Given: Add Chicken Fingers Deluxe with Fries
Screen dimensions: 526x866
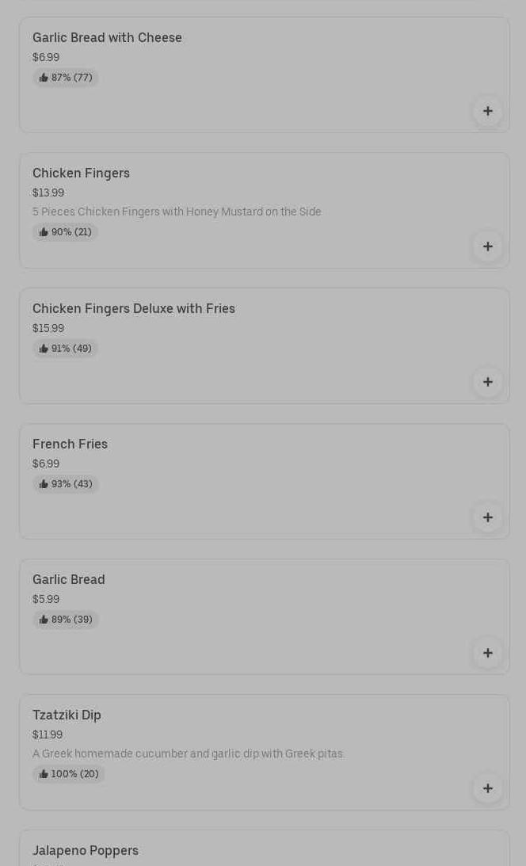Looking at the screenshot, I should click(x=487, y=382).
